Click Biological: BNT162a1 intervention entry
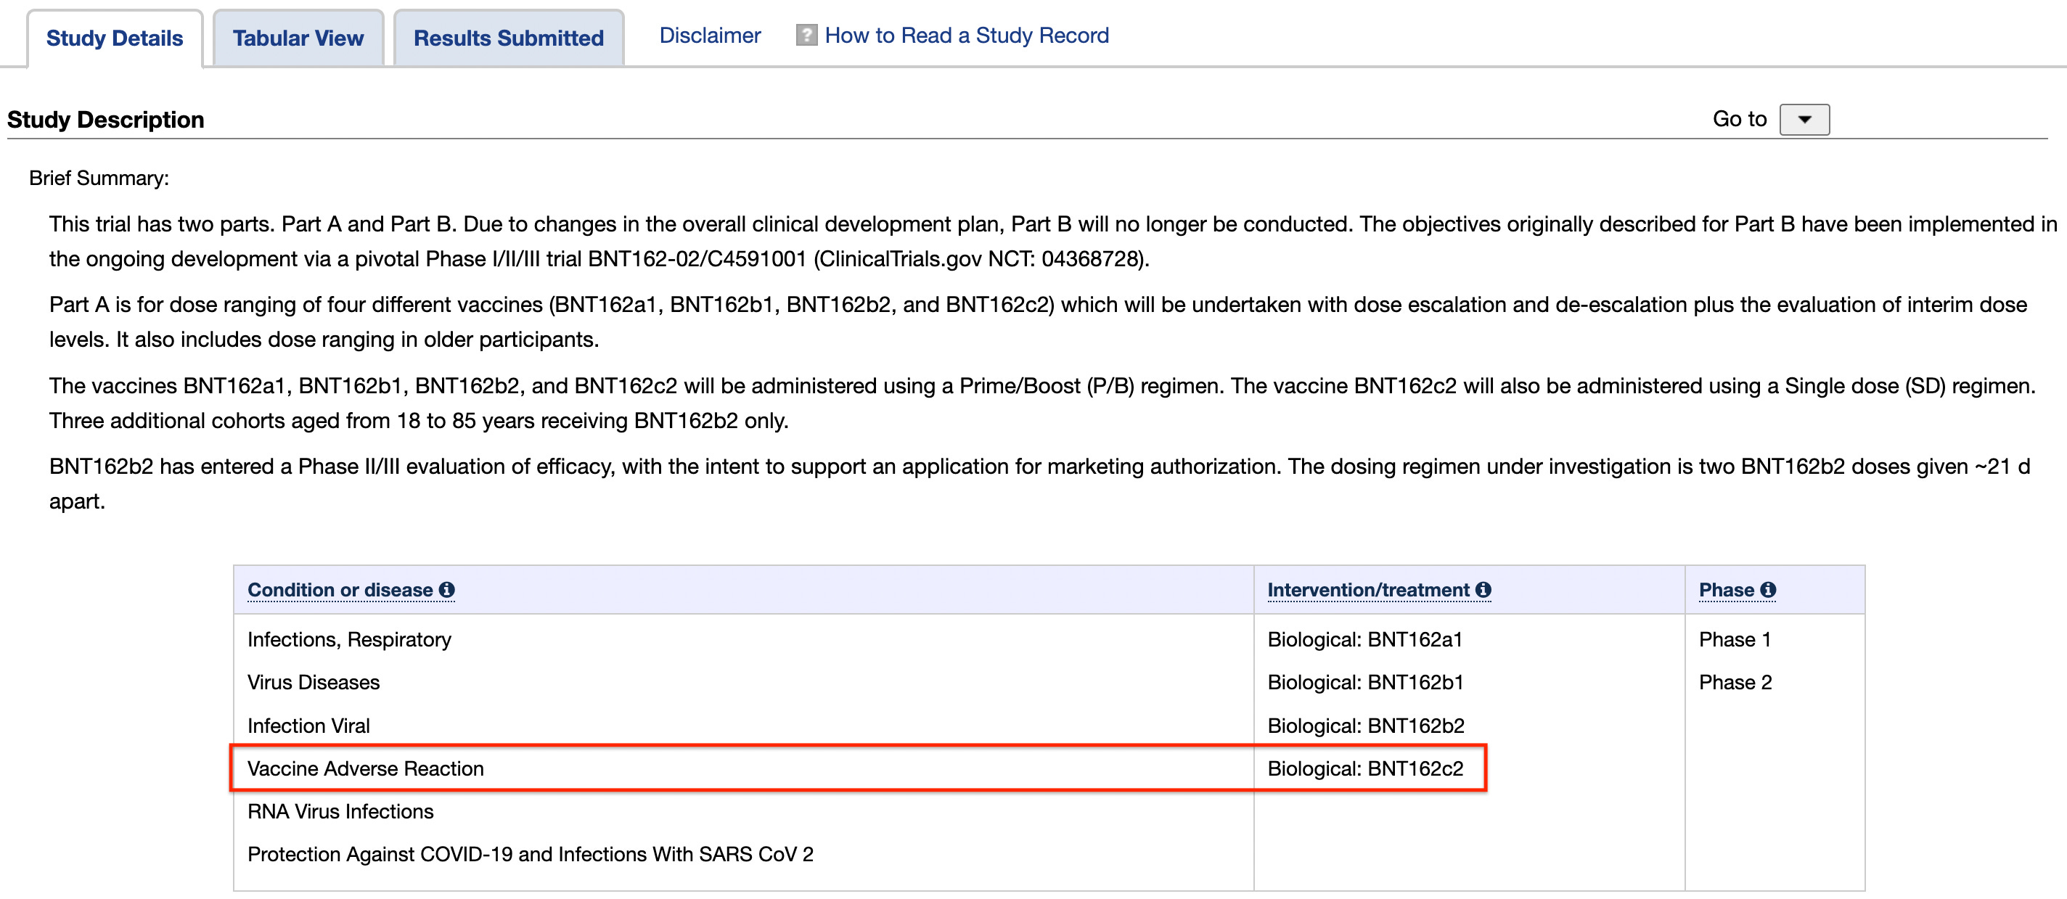2067x899 pixels. [x=1364, y=639]
